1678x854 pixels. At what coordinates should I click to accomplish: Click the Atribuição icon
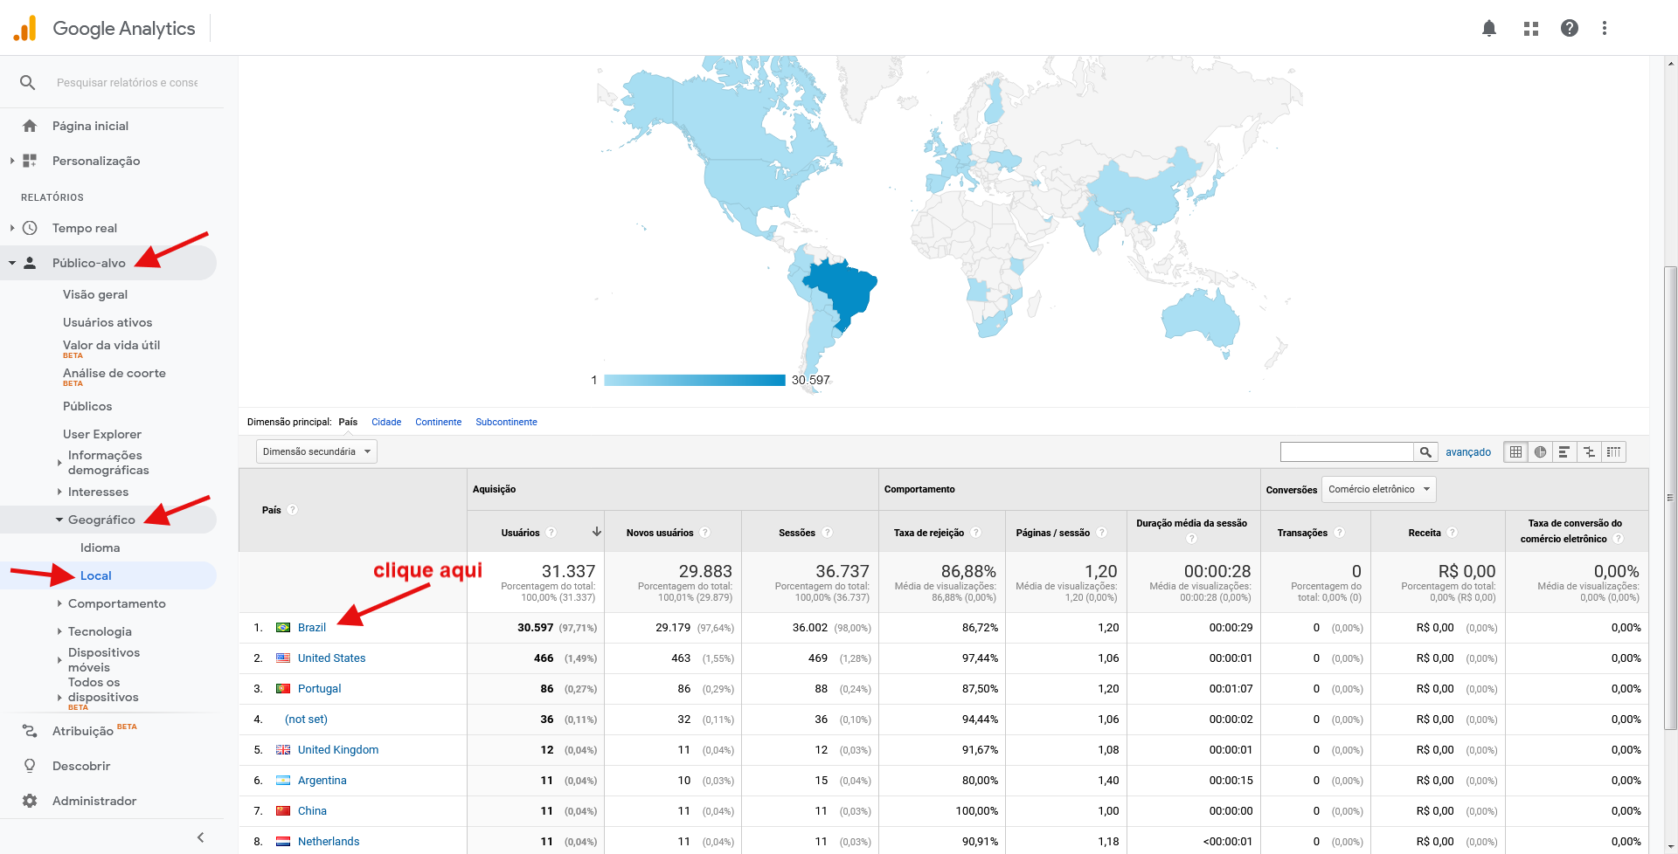click(30, 731)
